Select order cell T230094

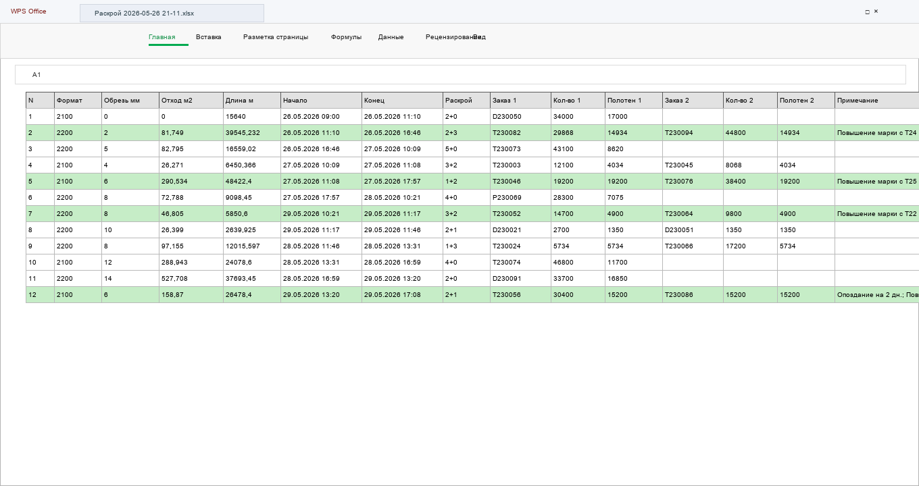pos(693,133)
